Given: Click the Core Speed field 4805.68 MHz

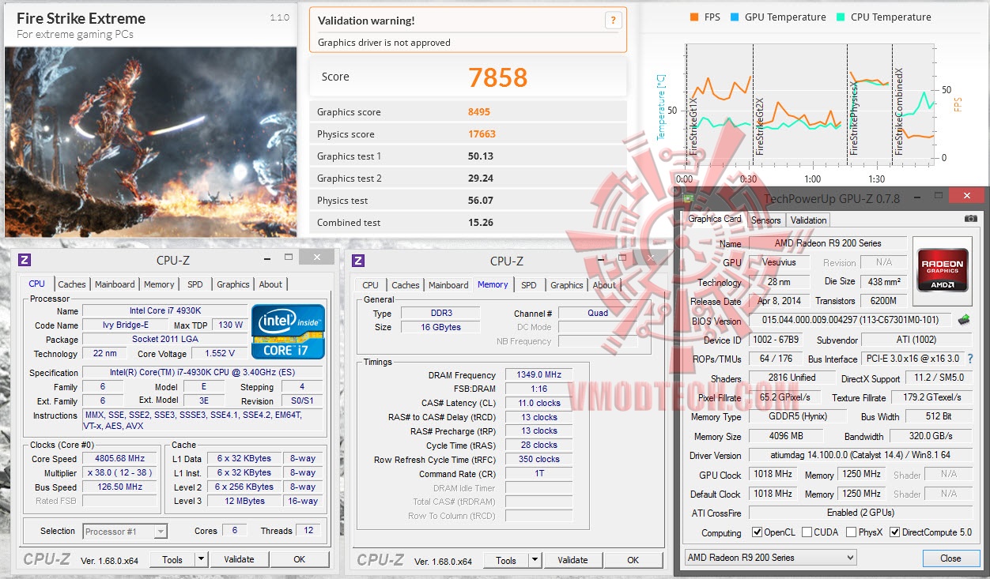Looking at the screenshot, I should (120, 459).
